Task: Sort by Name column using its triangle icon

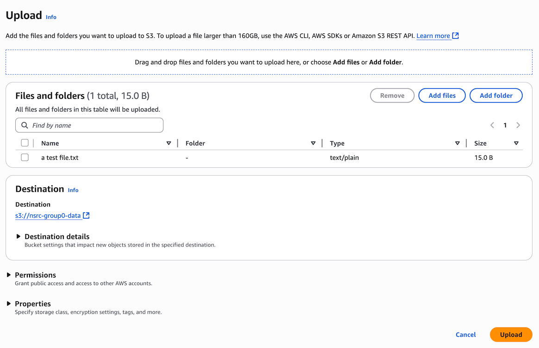Action: pyautogui.click(x=169, y=143)
